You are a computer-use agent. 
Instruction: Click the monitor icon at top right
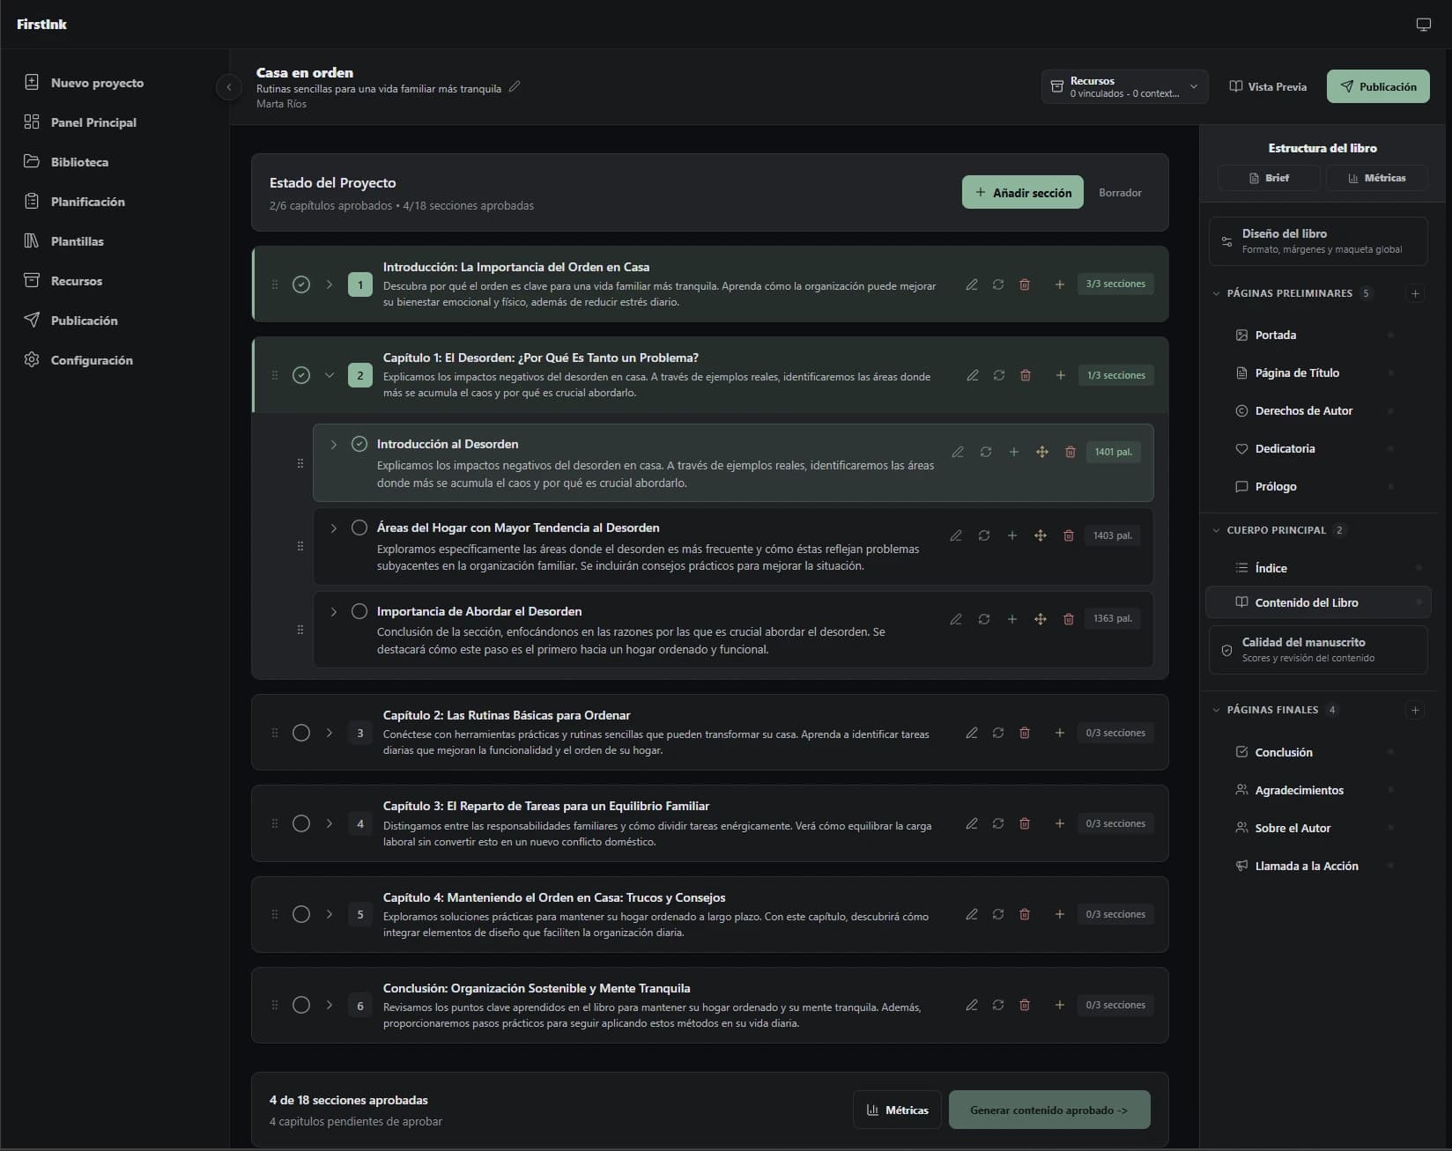coord(1423,25)
